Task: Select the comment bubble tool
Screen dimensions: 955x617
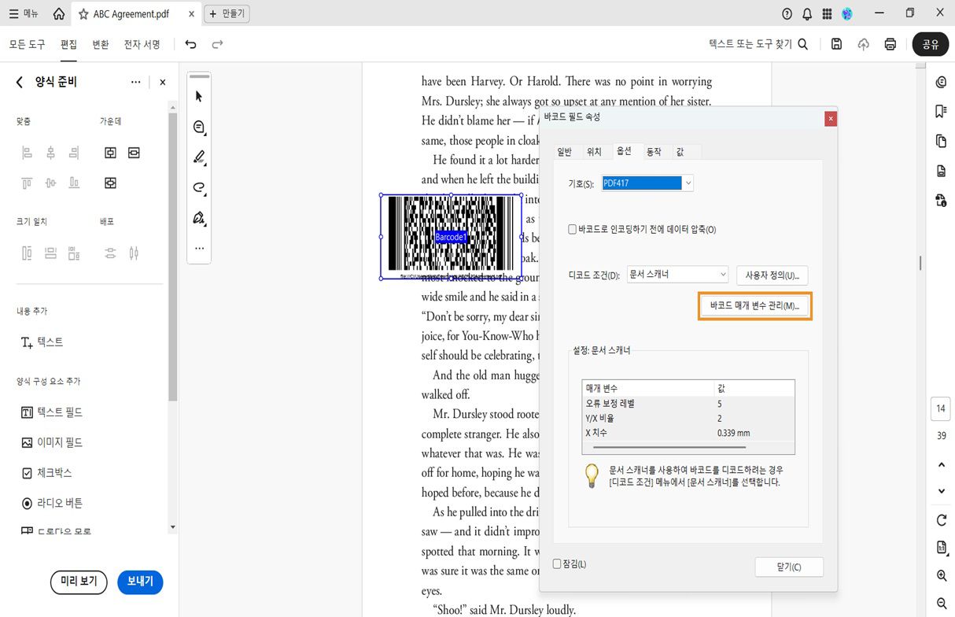Action: tap(199, 127)
